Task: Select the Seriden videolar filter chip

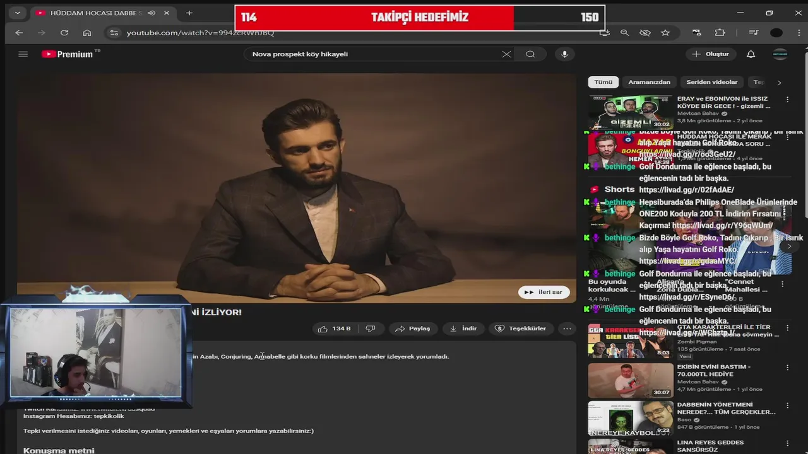Action: point(711,82)
